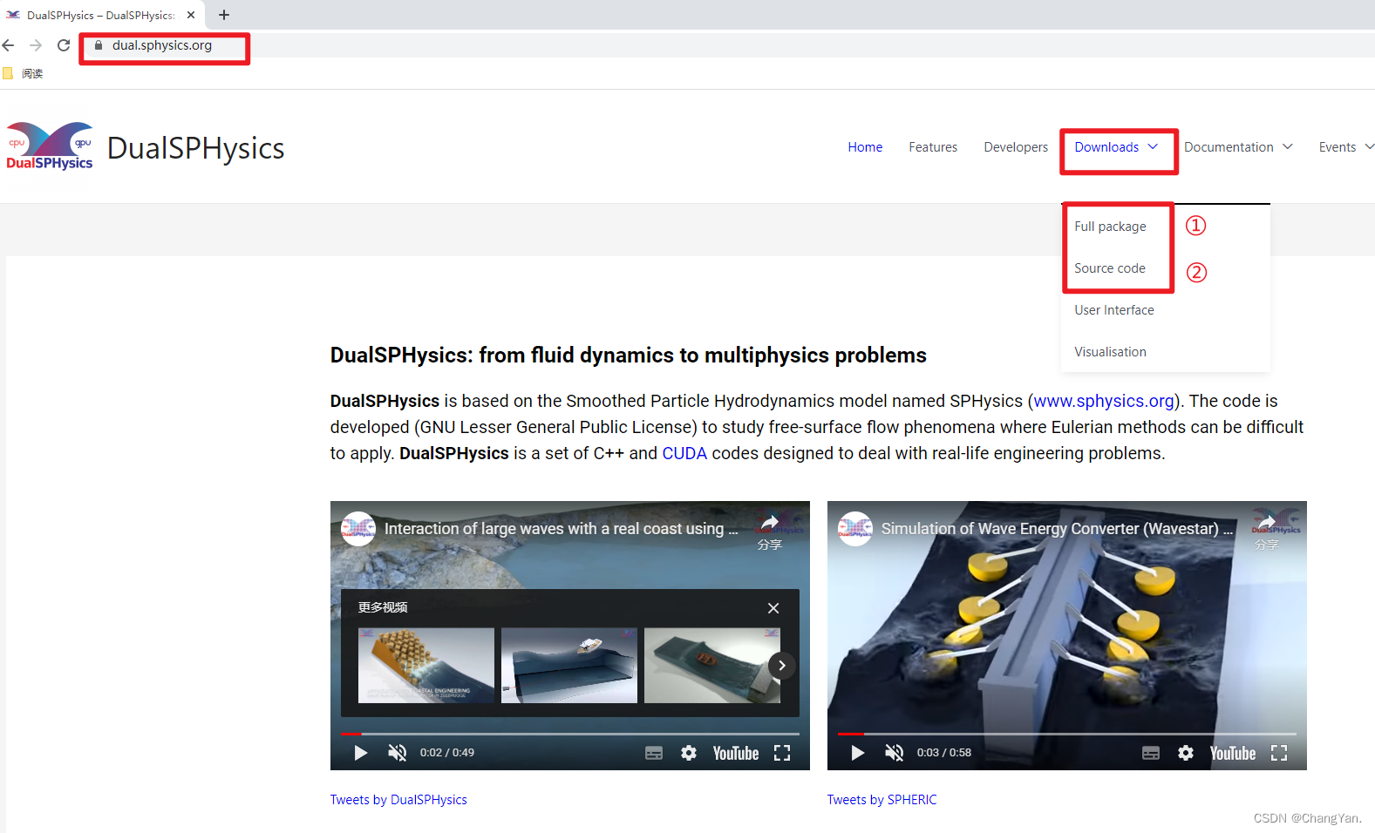Open Tweets by DualSPHysics link

coord(398,800)
